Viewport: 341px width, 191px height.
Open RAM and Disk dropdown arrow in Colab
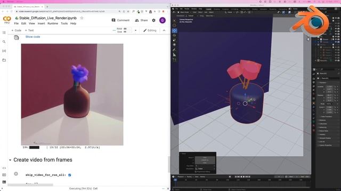point(135,30)
